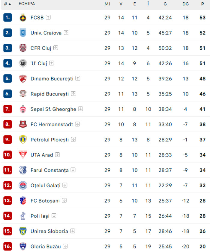Click the blue position badge number 1
The image size is (210, 252).
(7, 17)
